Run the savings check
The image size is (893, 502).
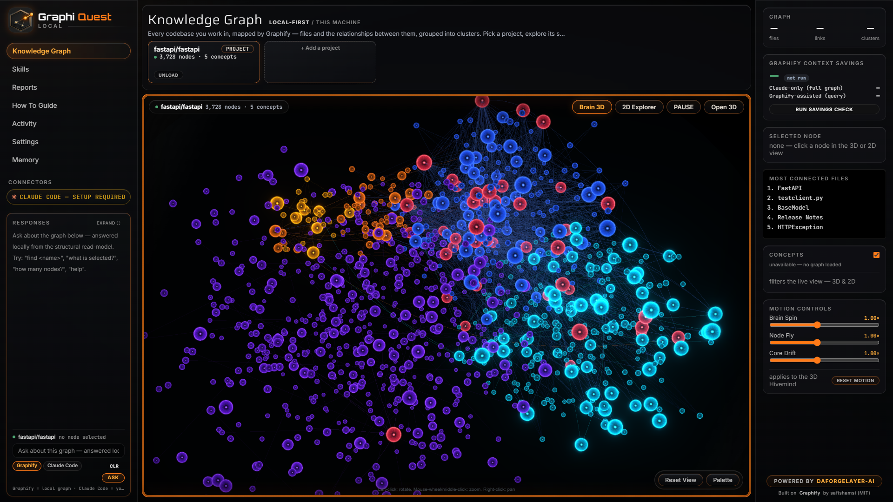pyautogui.click(x=824, y=110)
